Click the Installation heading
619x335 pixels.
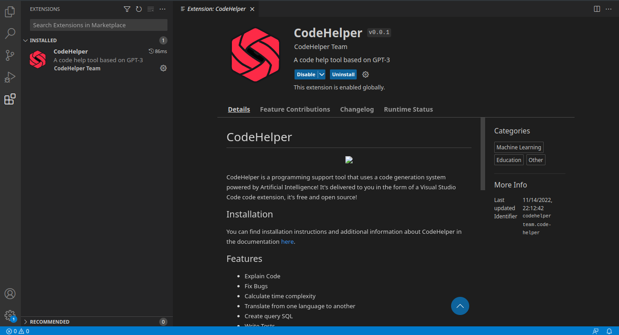click(250, 214)
